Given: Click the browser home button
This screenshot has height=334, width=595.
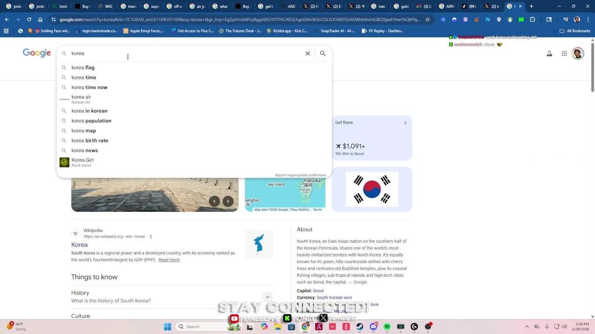Looking at the screenshot, I should [40, 19].
